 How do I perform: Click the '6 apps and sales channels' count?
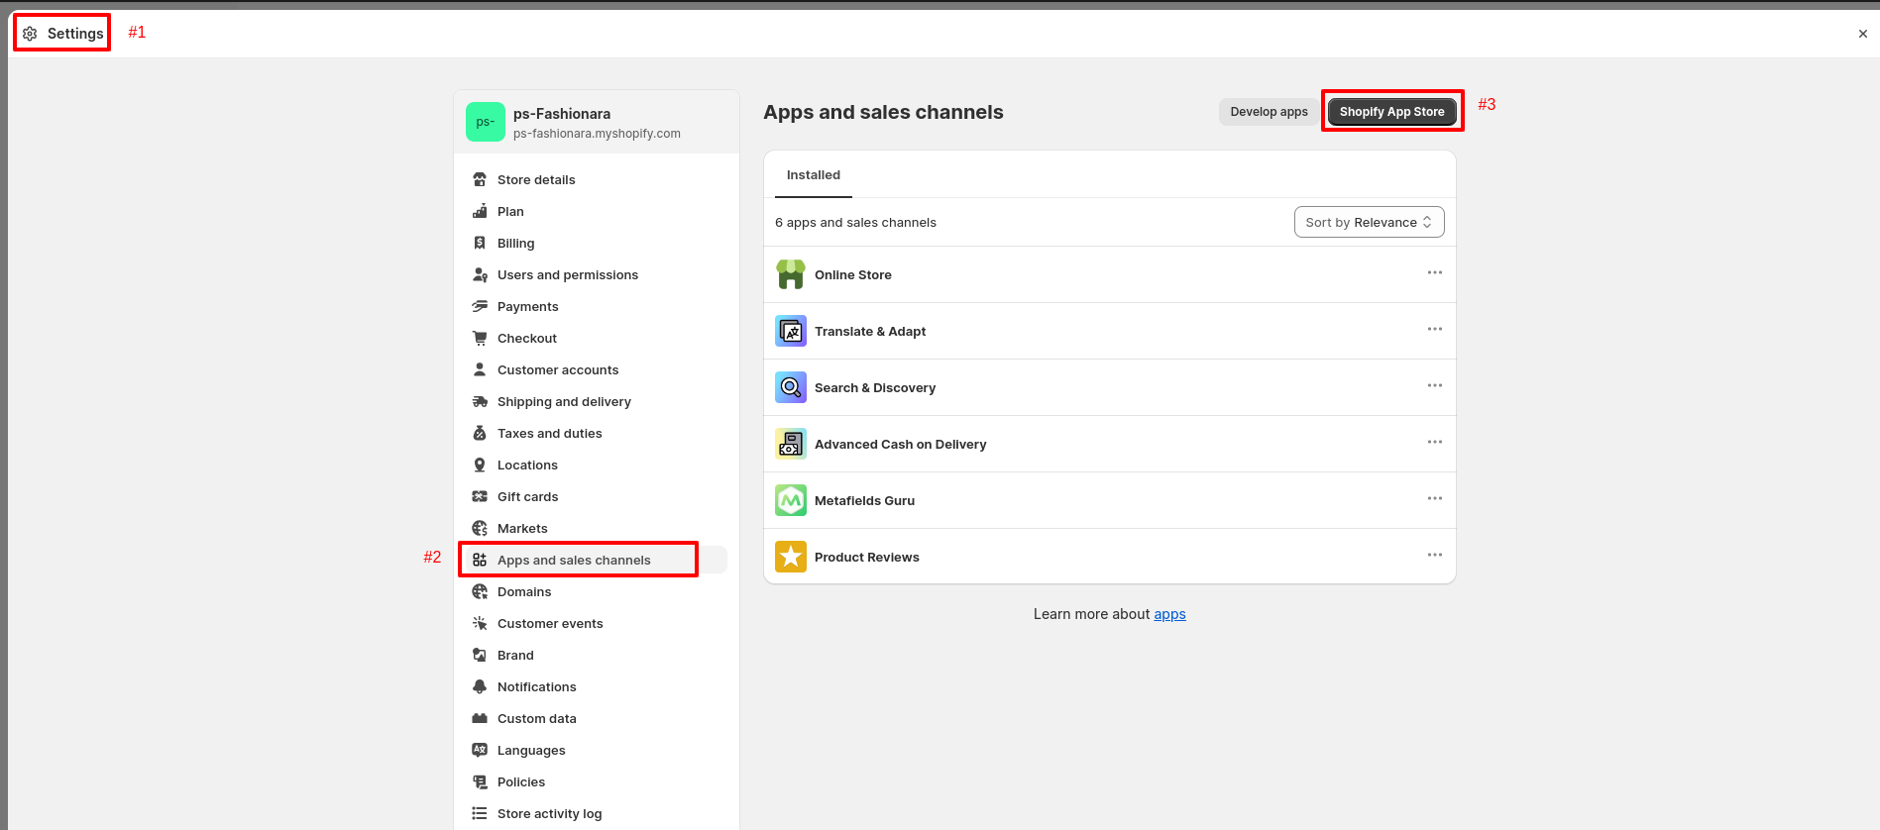point(855,223)
